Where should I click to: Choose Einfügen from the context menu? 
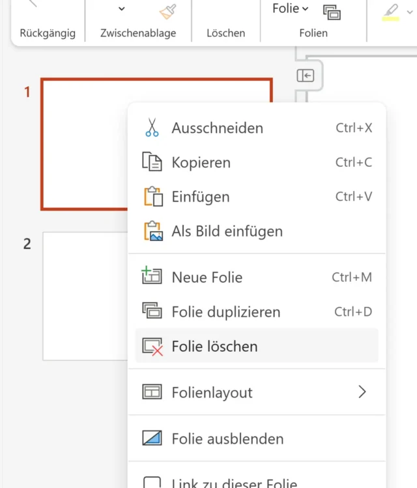(x=201, y=197)
